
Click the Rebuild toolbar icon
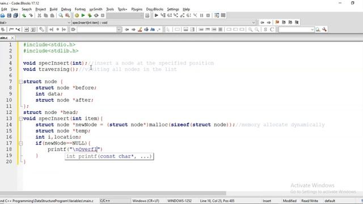96,15
